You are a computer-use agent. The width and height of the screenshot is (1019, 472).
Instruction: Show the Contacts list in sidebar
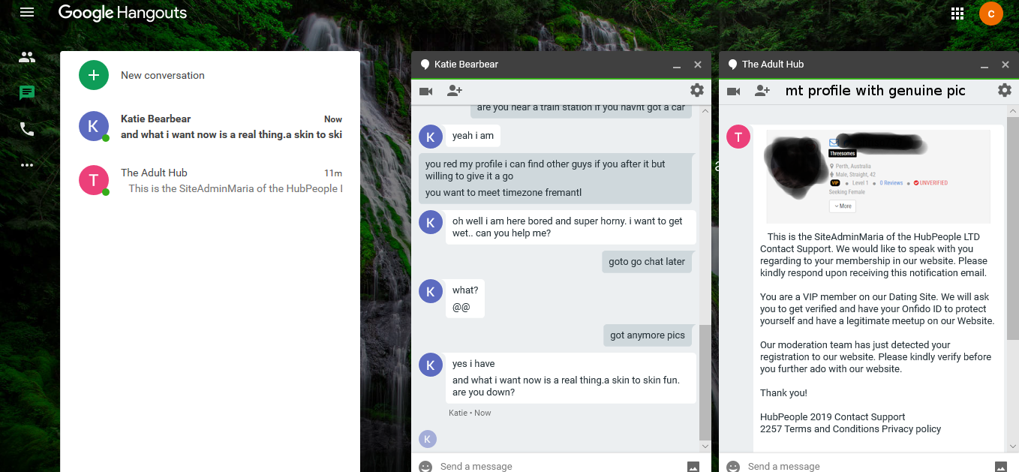[x=27, y=57]
